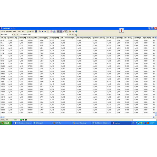Click the Zeit [s] column header
The image size is (157, 157).
(4, 38)
